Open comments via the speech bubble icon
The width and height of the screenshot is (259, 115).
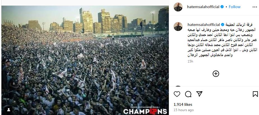(x=188, y=94)
